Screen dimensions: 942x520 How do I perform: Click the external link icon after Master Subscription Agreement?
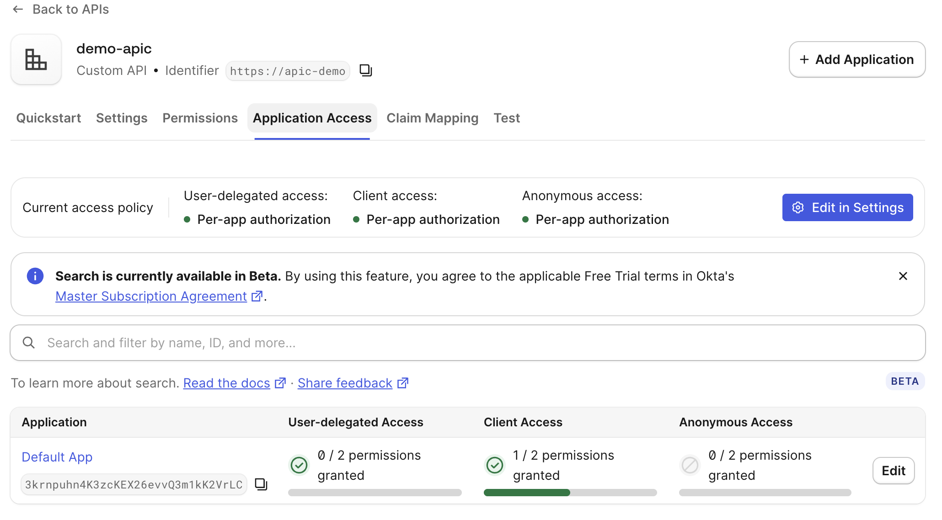click(257, 296)
